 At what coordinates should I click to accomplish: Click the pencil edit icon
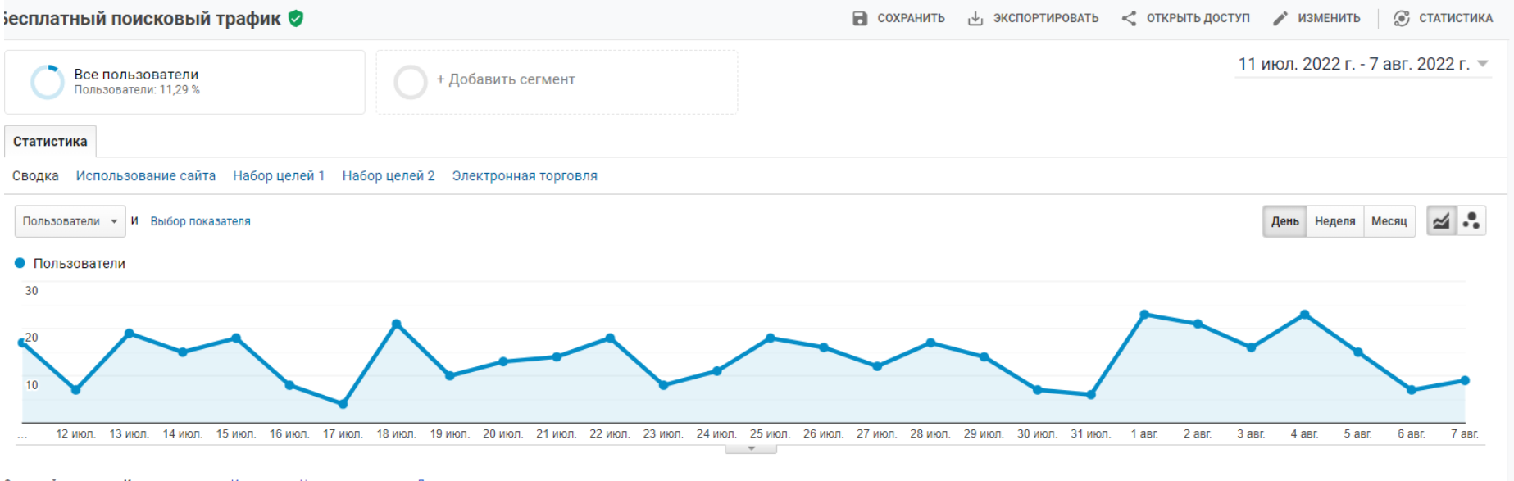pos(1280,18)
